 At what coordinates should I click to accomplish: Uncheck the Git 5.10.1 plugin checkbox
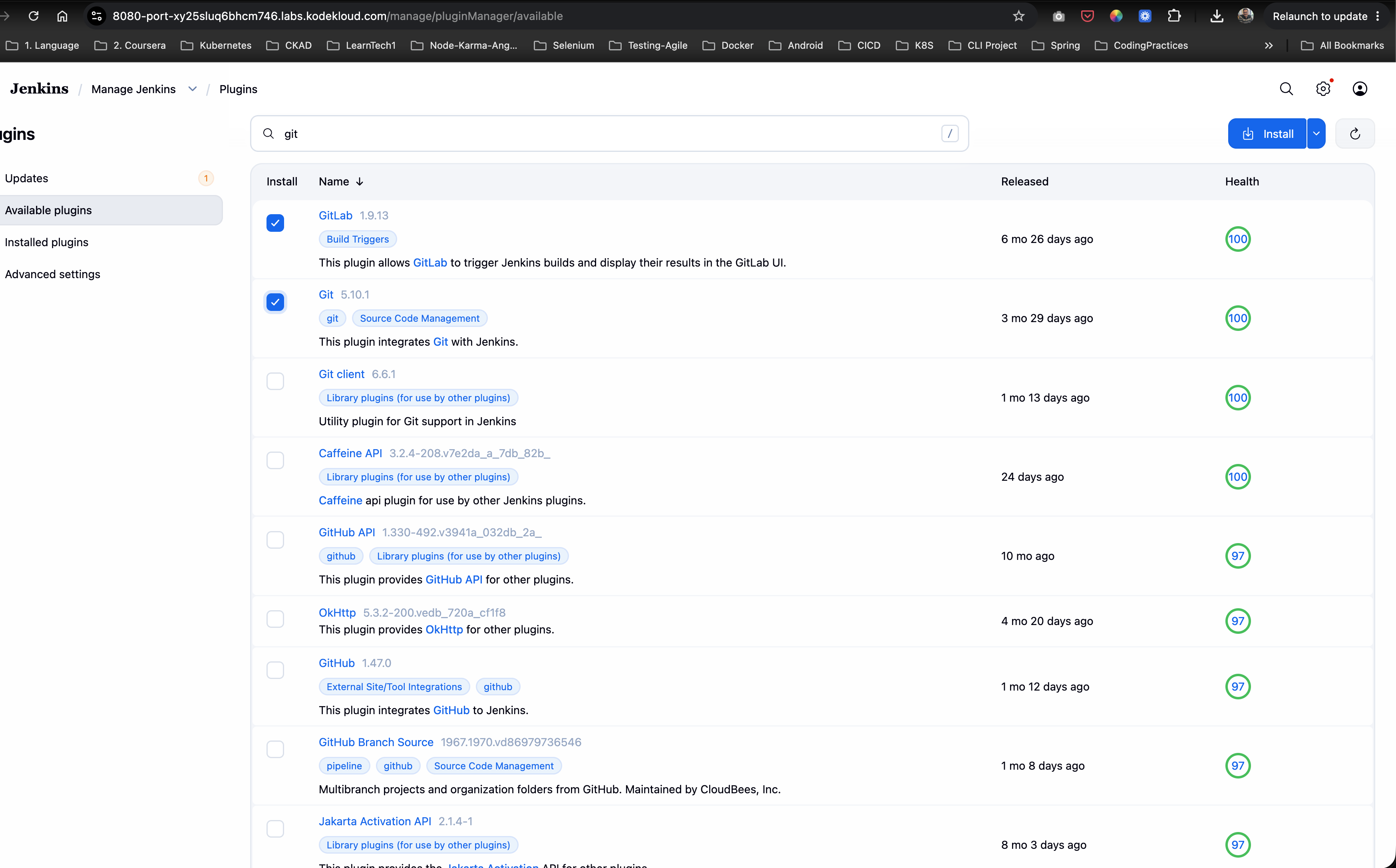(x=275, y=302)
